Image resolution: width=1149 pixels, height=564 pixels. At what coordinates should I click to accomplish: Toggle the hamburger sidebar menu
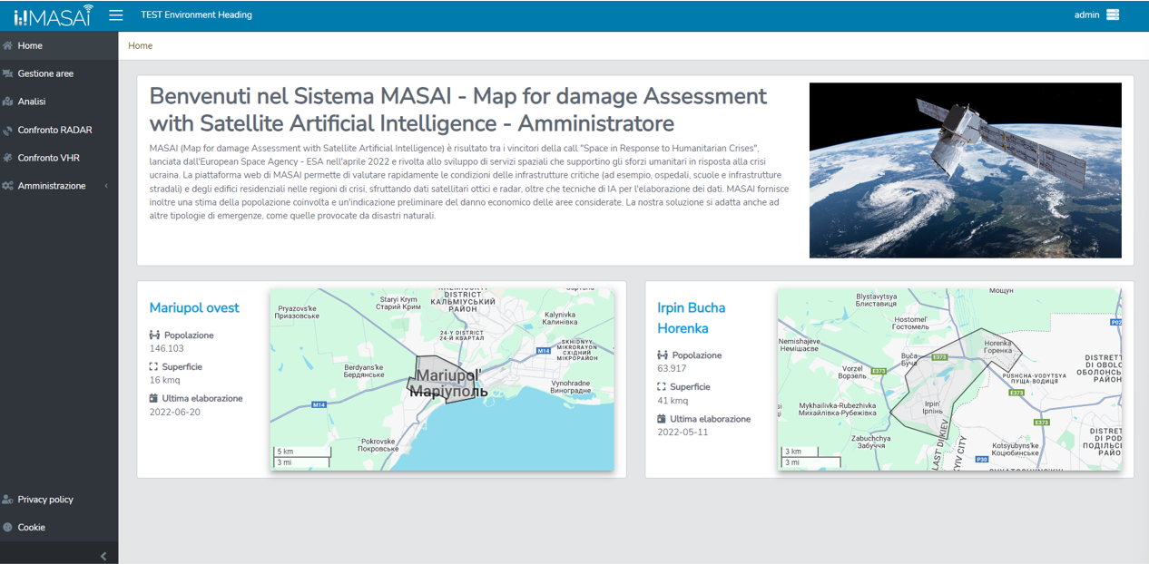116,15
